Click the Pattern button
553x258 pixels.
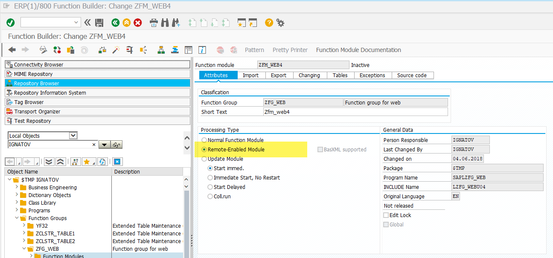[x=254, y=50]
